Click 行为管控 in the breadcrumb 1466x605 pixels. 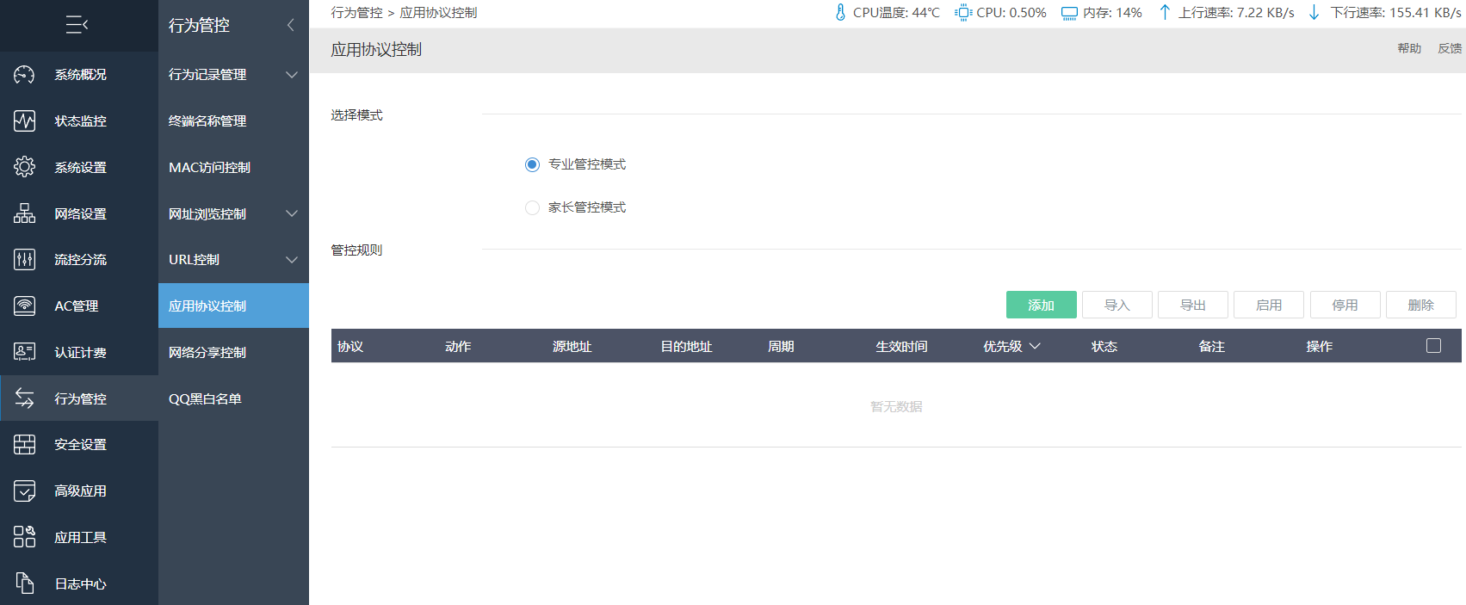point(356,13)
